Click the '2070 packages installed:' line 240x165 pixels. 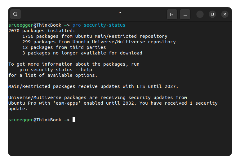(42, 31)
